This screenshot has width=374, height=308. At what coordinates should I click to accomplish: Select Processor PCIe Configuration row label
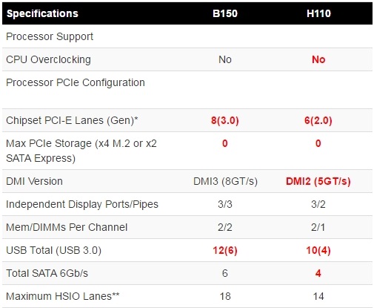pyautogui.click(x=76, y=82)
